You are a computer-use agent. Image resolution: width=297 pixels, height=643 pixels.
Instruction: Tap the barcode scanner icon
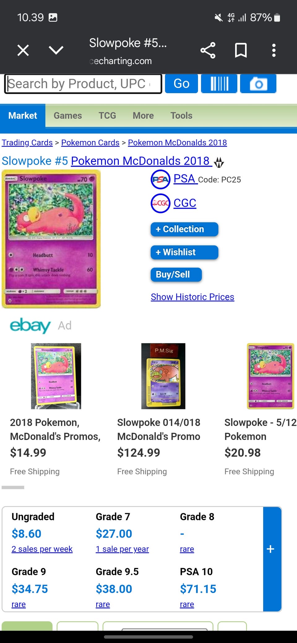coord(219,83)
